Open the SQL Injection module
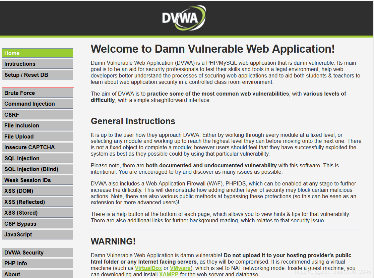This screenshot has height=278, width=374. click(38, 158)
